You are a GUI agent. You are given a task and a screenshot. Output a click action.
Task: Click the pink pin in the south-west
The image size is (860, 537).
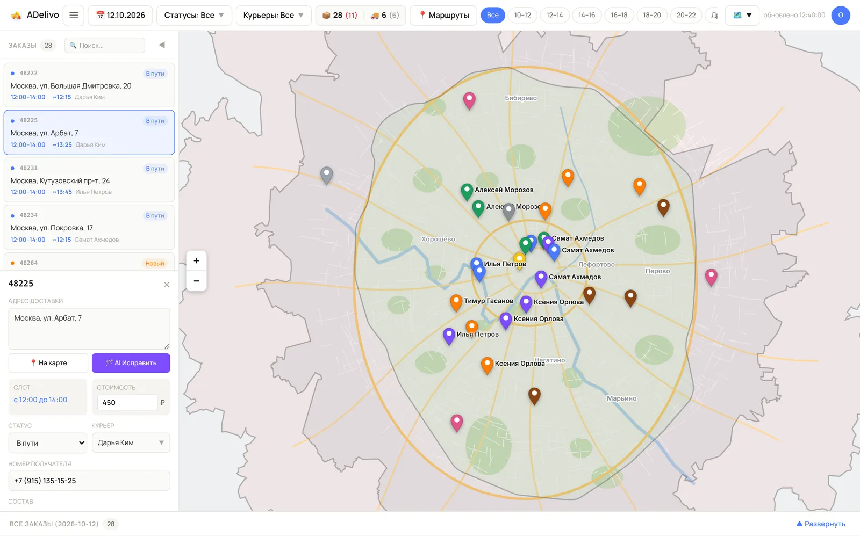pyautogui.click(x=457, y=423)
